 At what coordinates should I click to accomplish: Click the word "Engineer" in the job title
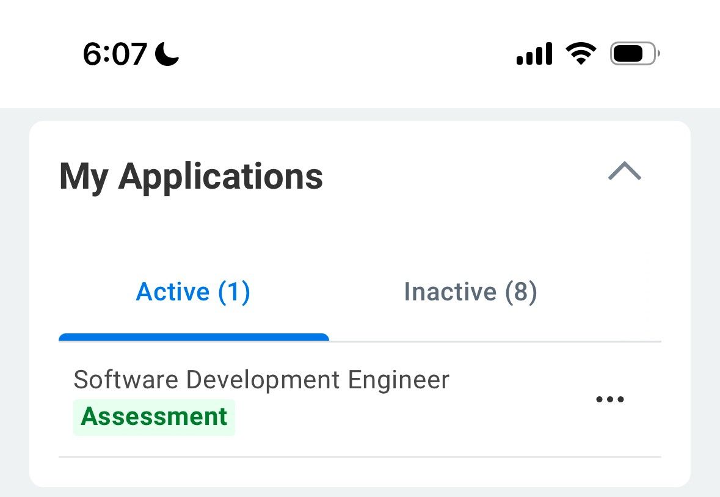click(x=398, y=380)
